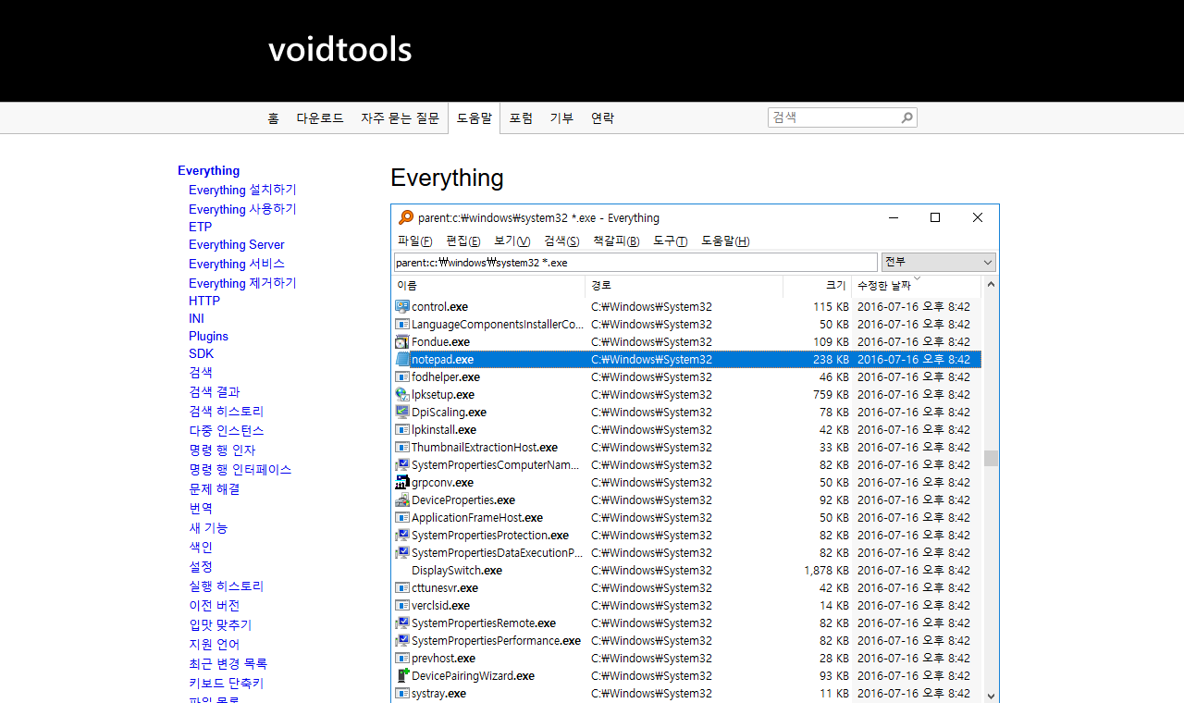Sort results by the 크기 column header

tap(818, 286)
